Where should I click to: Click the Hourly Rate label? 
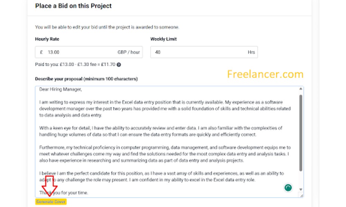click(x=47, y=39)
